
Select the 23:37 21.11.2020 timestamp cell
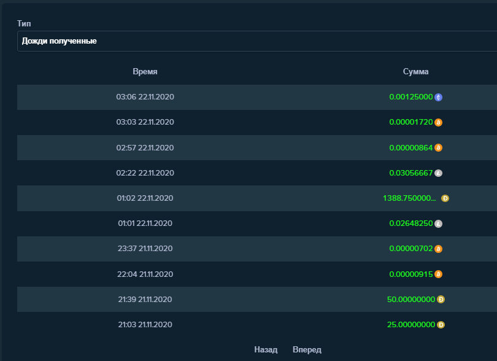click(145, 249)
